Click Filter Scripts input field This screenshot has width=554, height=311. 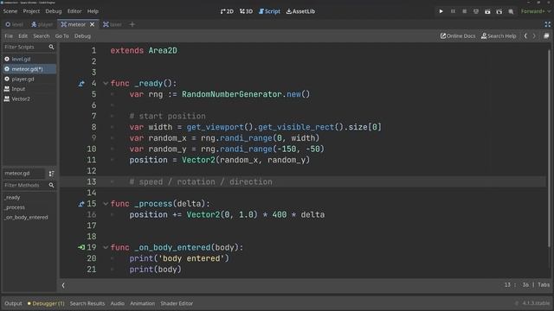click(x=29, y=47)
